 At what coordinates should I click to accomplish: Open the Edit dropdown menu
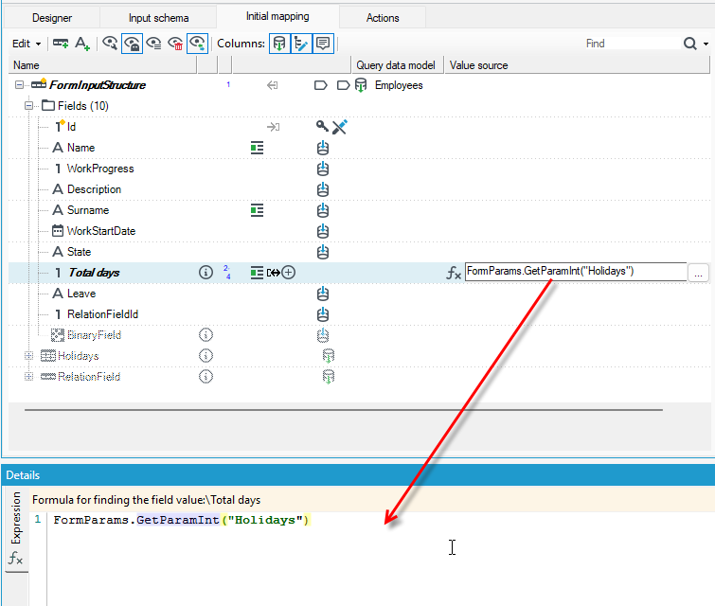coord(27,44)
